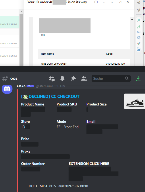Open notification settings bell icon
The height and width of the screenshot is (192, 145).
(x=62, y=78)
